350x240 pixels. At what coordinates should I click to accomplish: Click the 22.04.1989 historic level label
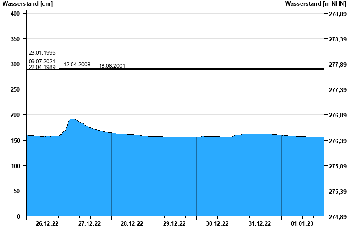click(42, 67)
